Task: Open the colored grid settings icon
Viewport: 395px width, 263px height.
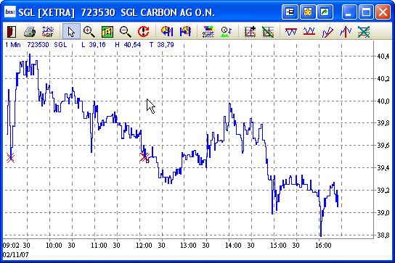Action: tap(208, 32)
